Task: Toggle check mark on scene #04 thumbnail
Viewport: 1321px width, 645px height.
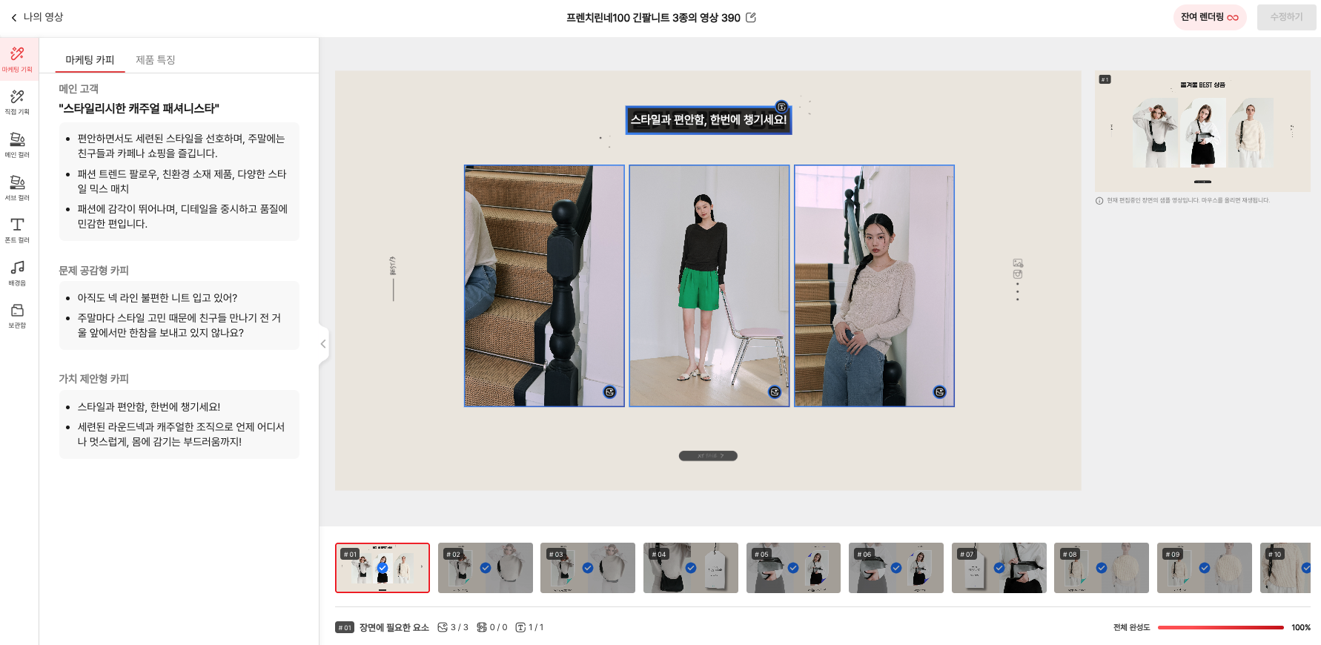Action: [x=691, y=568]
